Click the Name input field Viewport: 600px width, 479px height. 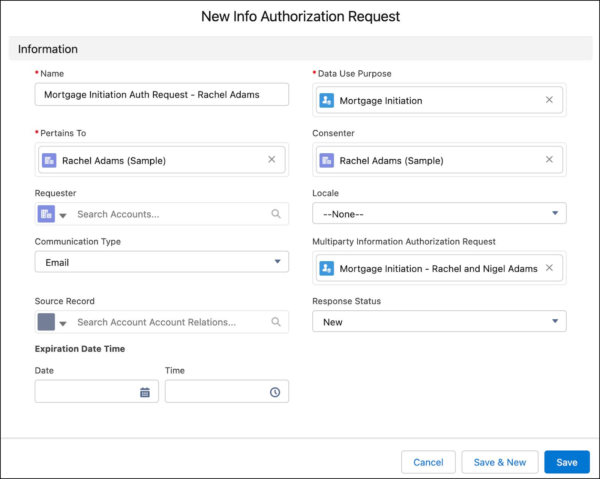coord(162,94)
